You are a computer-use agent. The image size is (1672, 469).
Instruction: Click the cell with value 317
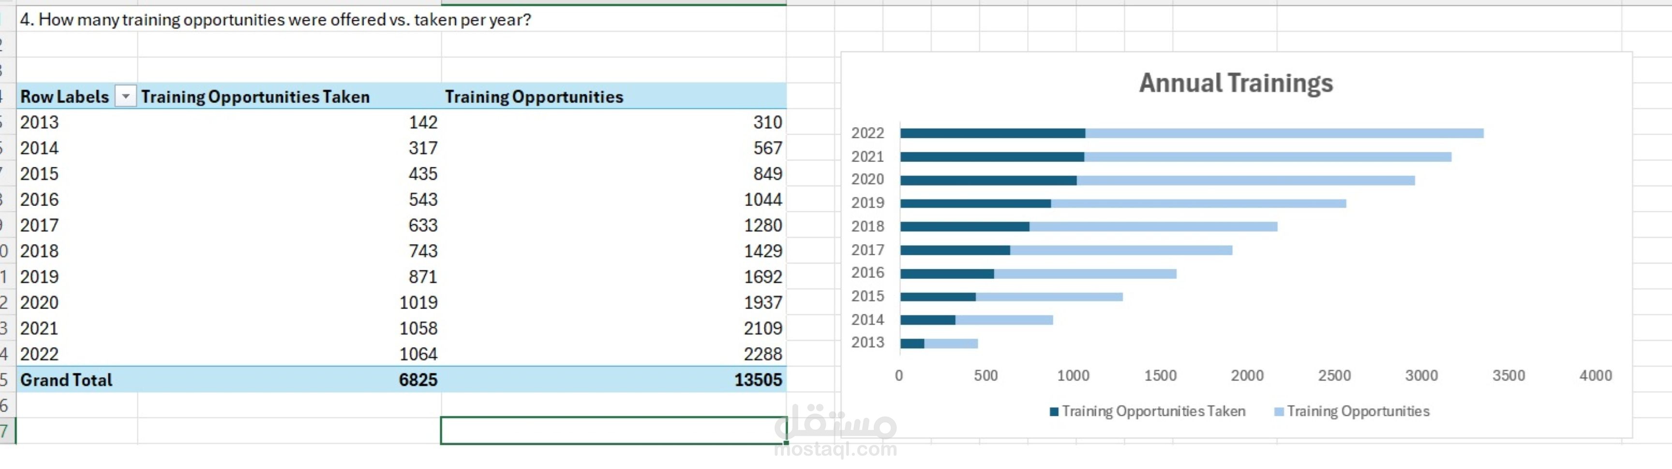[x=289, y=148]
